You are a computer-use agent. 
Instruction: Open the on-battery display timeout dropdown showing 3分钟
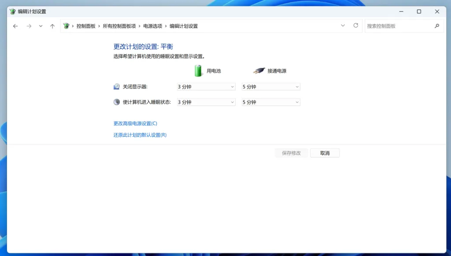pos(205,86)
